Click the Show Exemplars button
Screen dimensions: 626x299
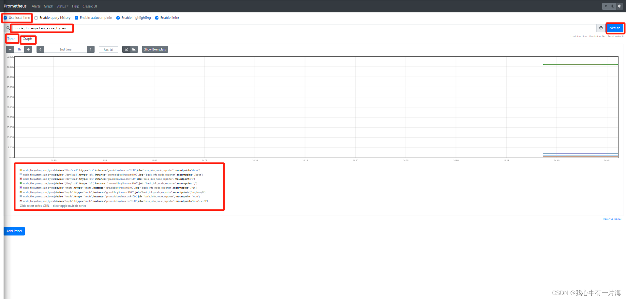155,50
